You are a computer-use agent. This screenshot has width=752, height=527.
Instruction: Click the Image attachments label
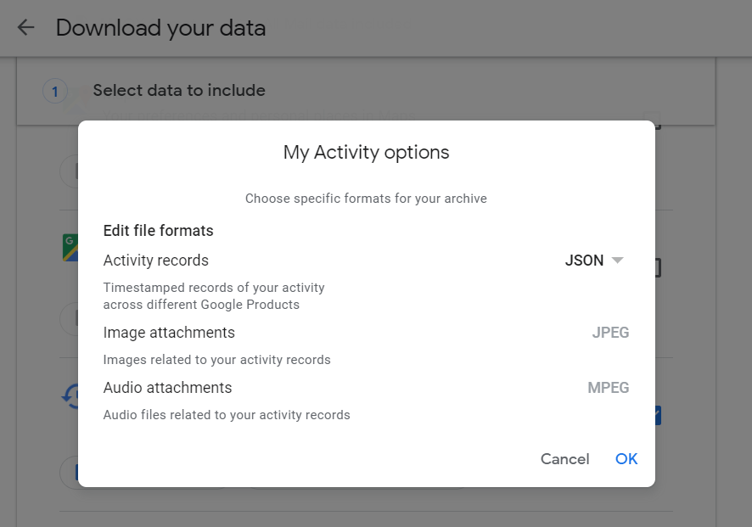click(169, 333)
